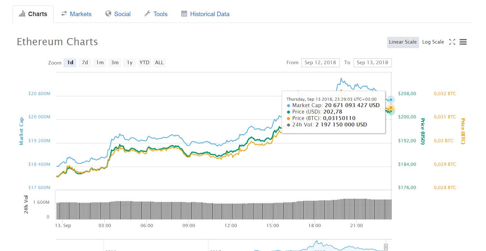Click the tooltip Market Cap value
This screenshot has width=486, height=251.
(x=352, y=105)
